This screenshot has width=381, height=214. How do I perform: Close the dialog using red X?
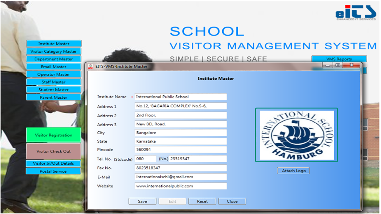(351, 65)
